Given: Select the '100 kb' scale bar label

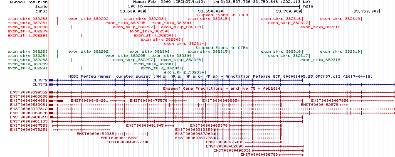Looking at the screenshot, I should 136,7.
